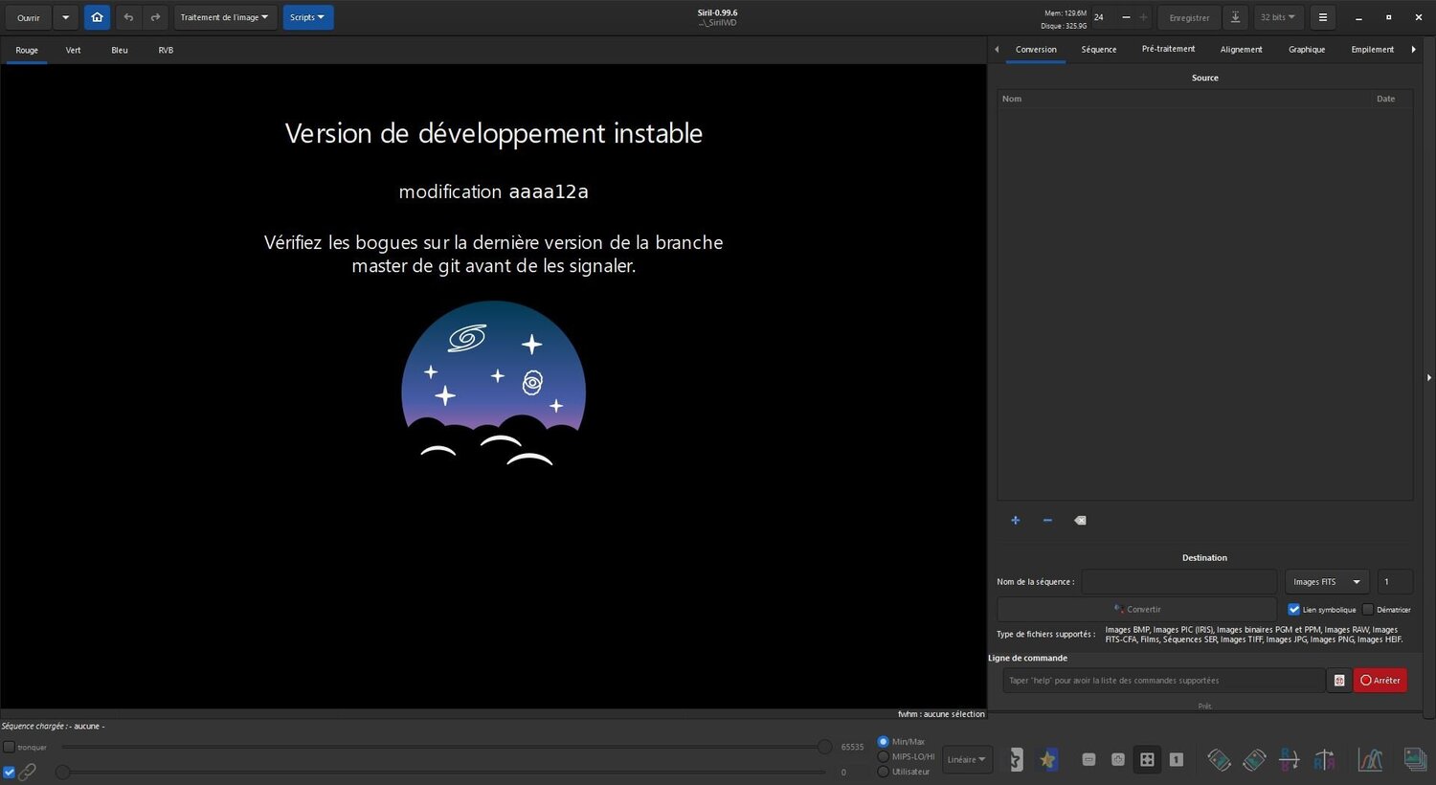Uncheck the Lien symbolique checkbox

point(1293,610)
